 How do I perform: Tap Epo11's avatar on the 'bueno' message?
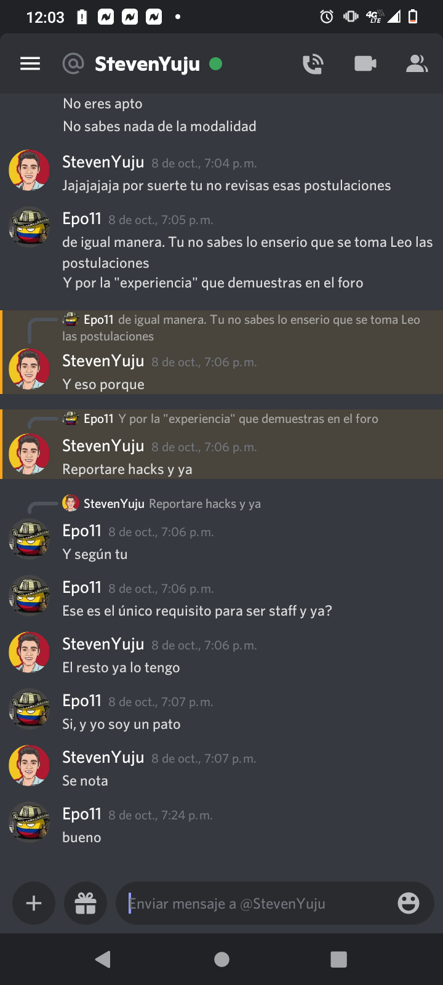[x=29, y=822]
